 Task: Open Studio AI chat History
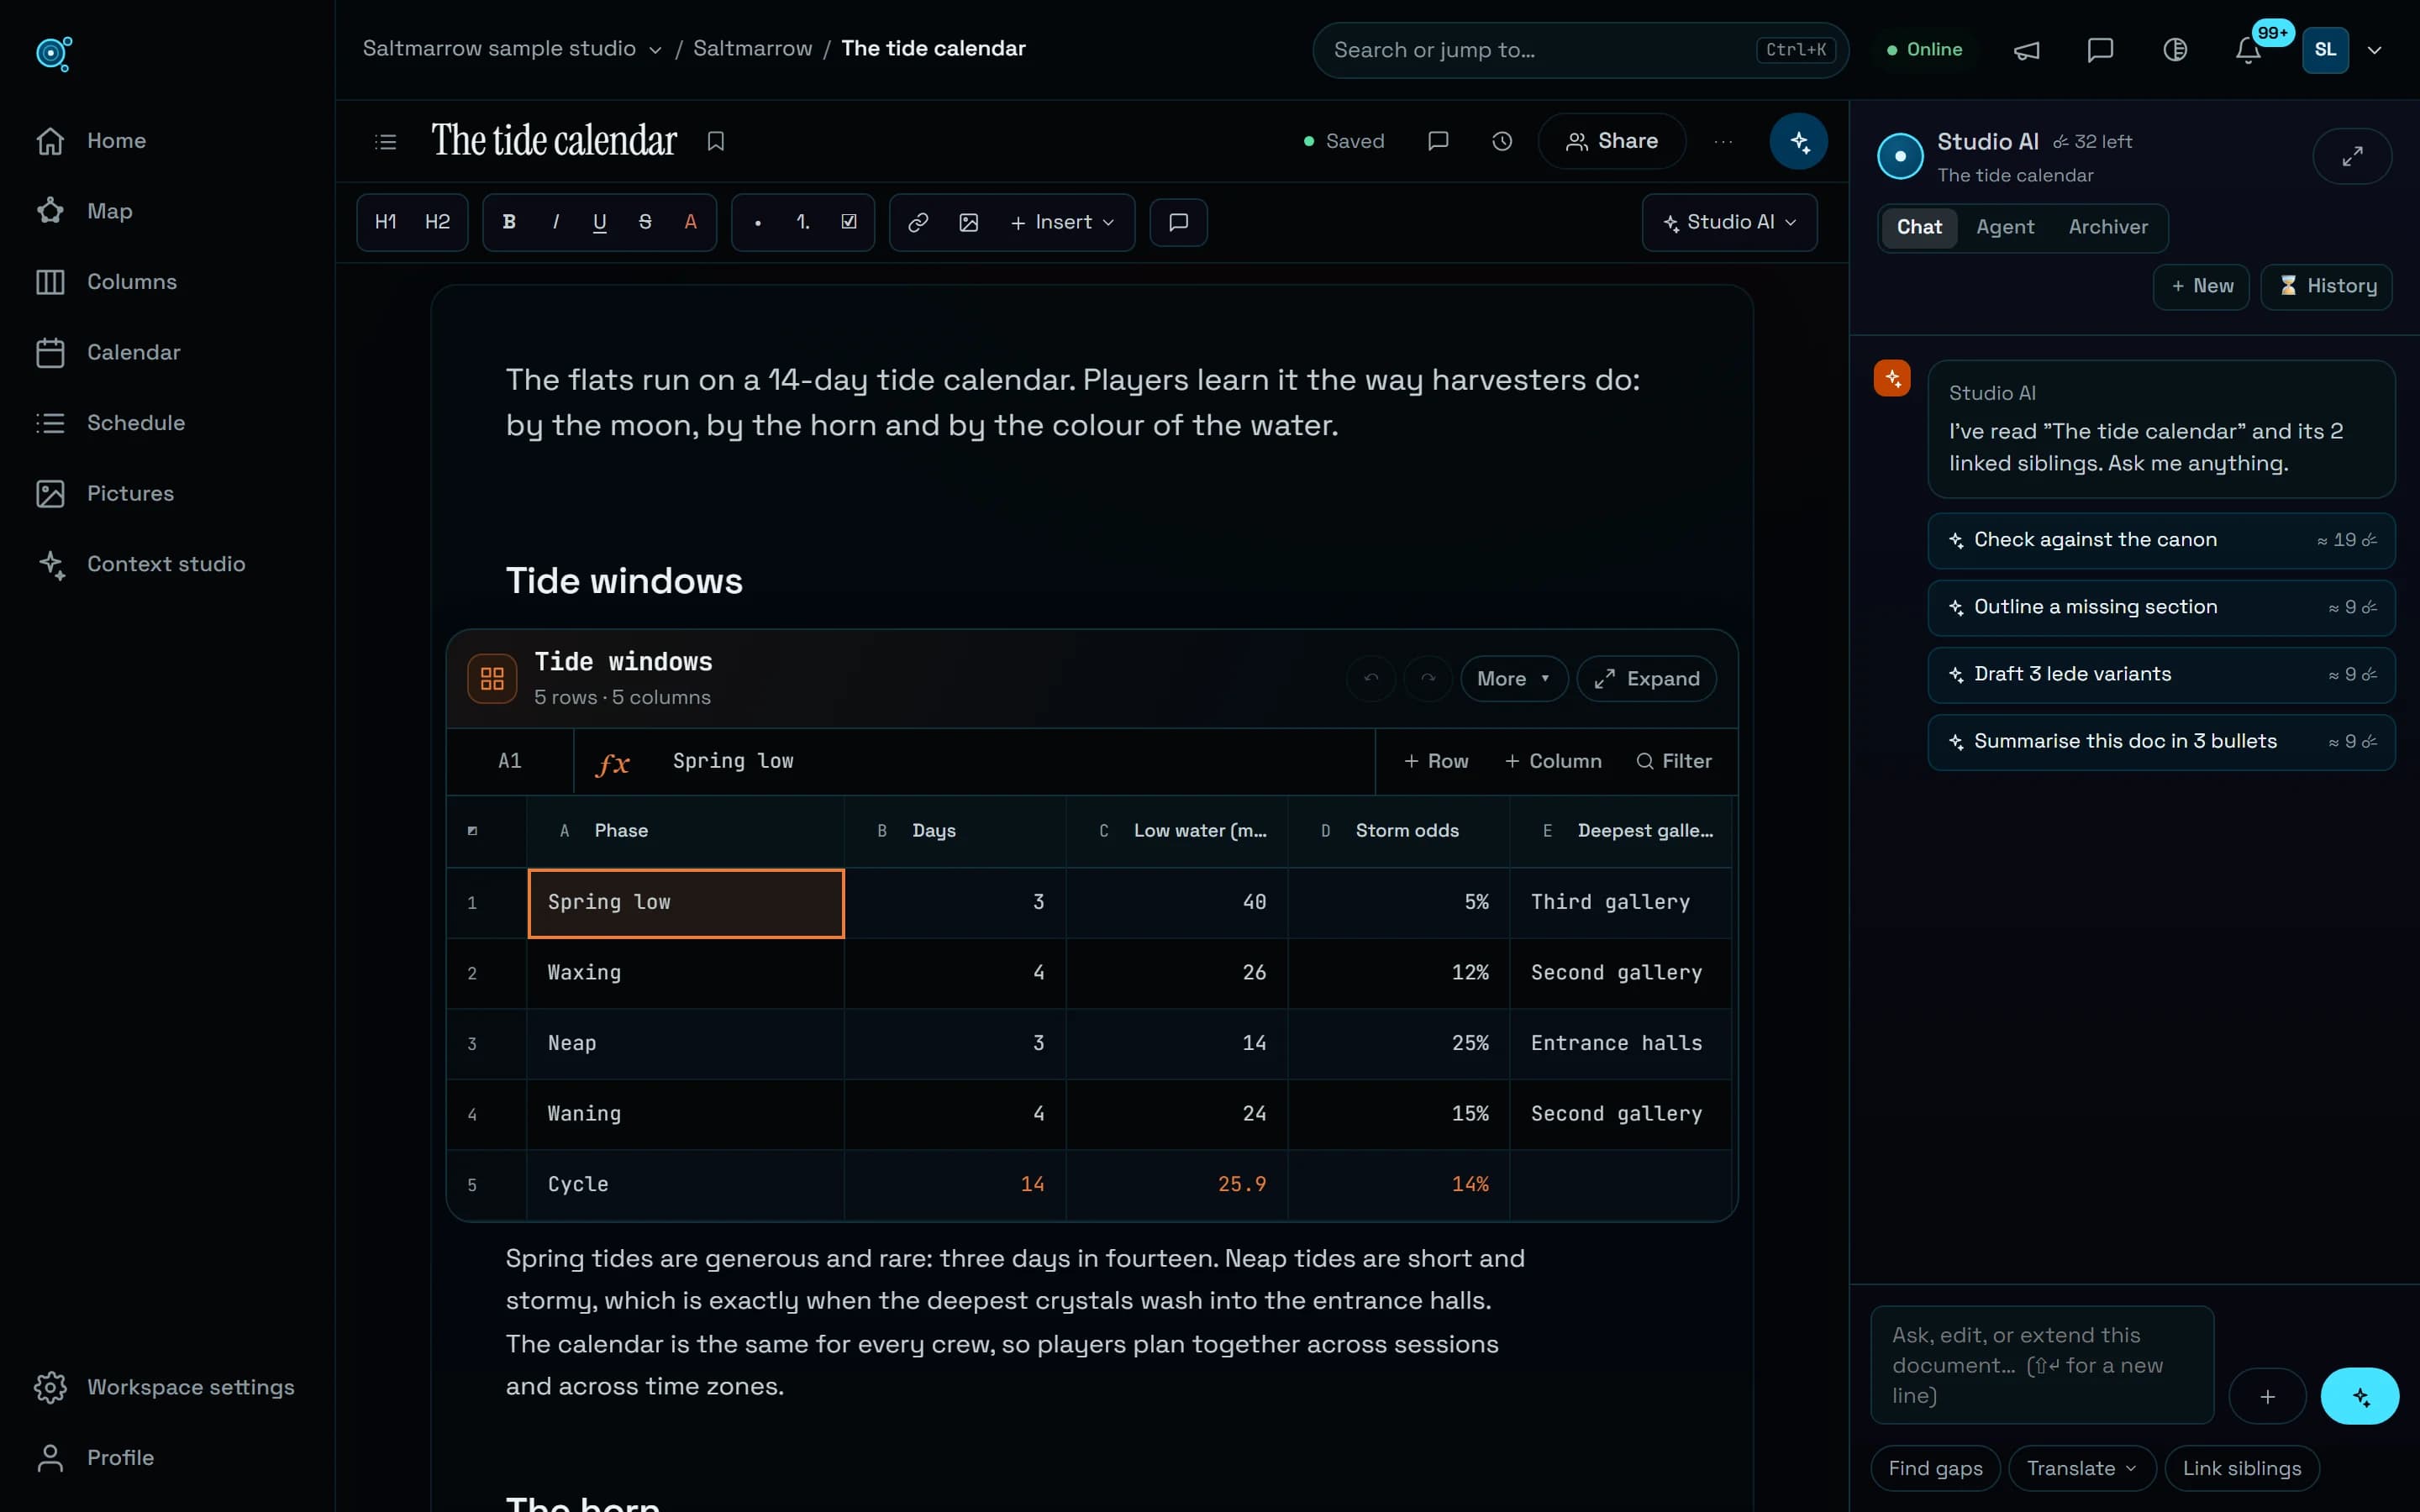[x=2326, y=287]
